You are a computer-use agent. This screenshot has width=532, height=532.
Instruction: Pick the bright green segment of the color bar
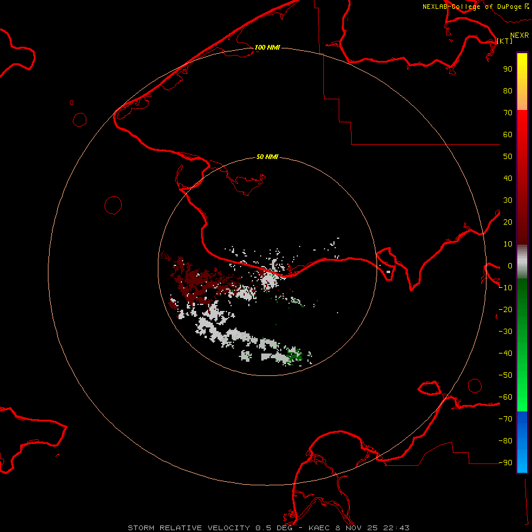(x=522, y=345)
